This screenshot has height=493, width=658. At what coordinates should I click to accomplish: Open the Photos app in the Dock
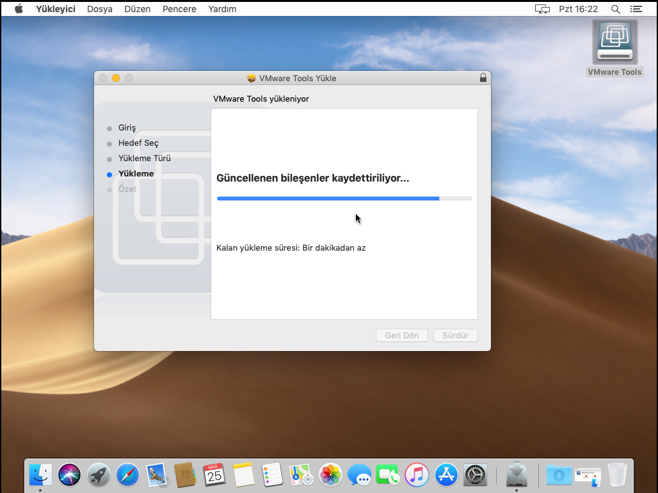331,475
